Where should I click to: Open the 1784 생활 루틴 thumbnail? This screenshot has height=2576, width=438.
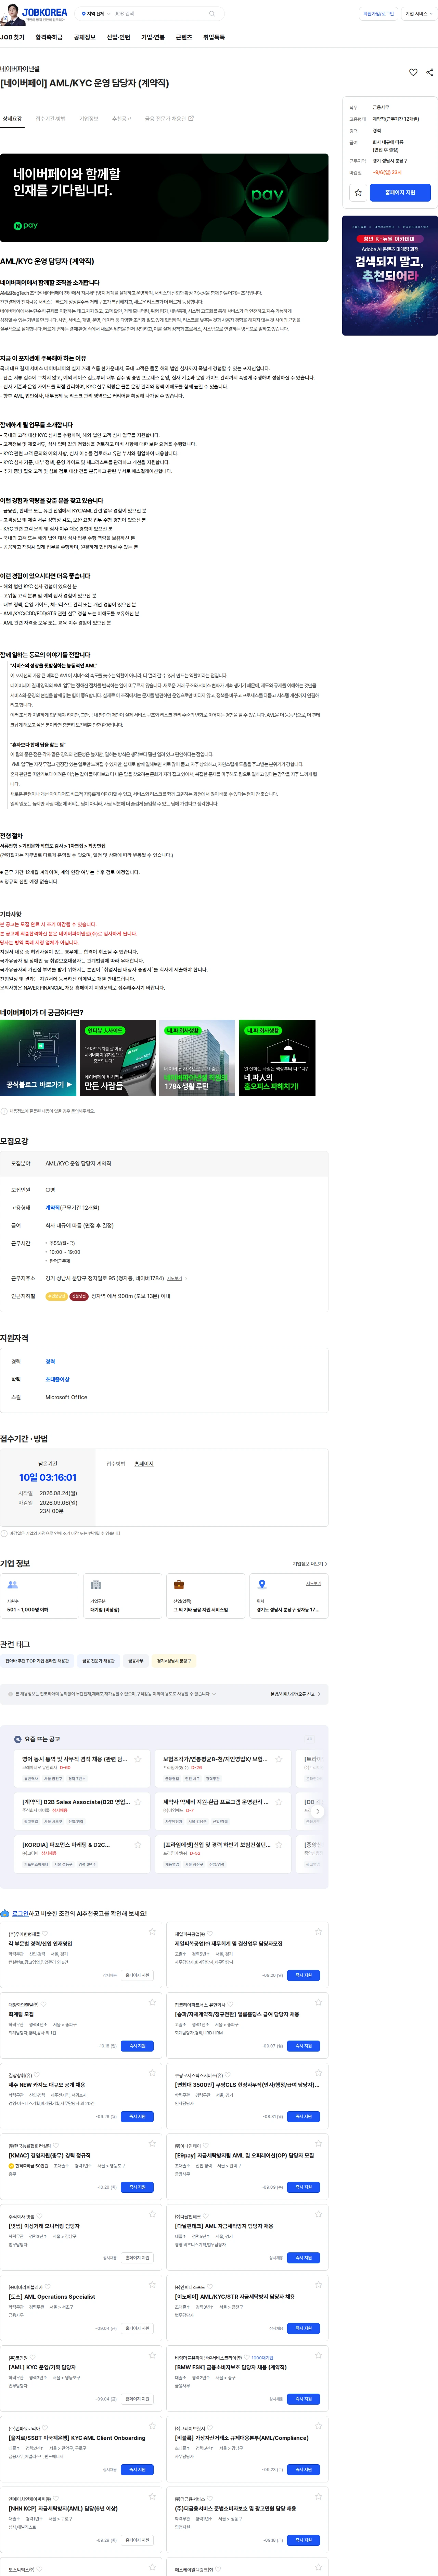pyautogui.click(x=197, y=1058)
